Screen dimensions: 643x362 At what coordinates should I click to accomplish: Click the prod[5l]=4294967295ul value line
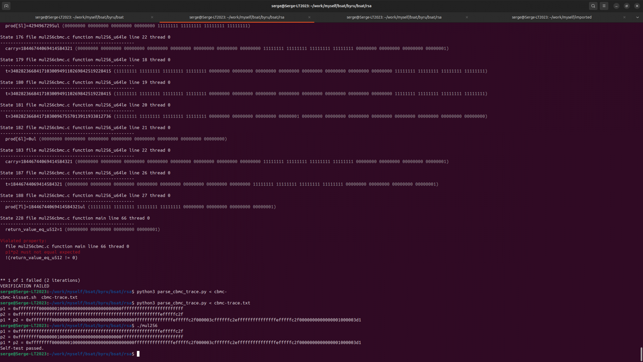[x=128, y=26]
